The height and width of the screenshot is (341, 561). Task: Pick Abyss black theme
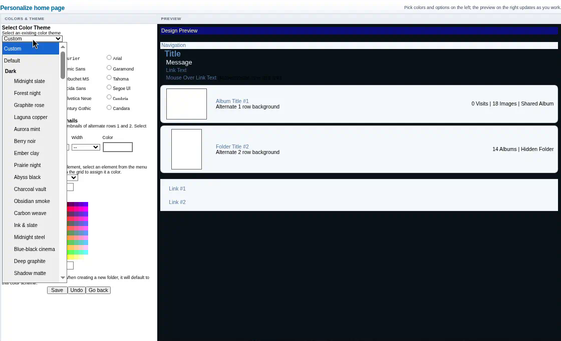(x=31, y=177)
